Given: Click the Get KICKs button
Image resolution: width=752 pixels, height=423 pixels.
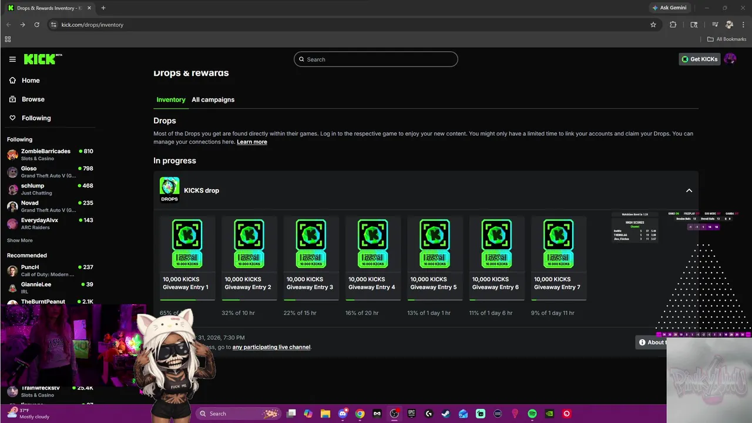Looking at the screenshot, I should click(699, 59).
